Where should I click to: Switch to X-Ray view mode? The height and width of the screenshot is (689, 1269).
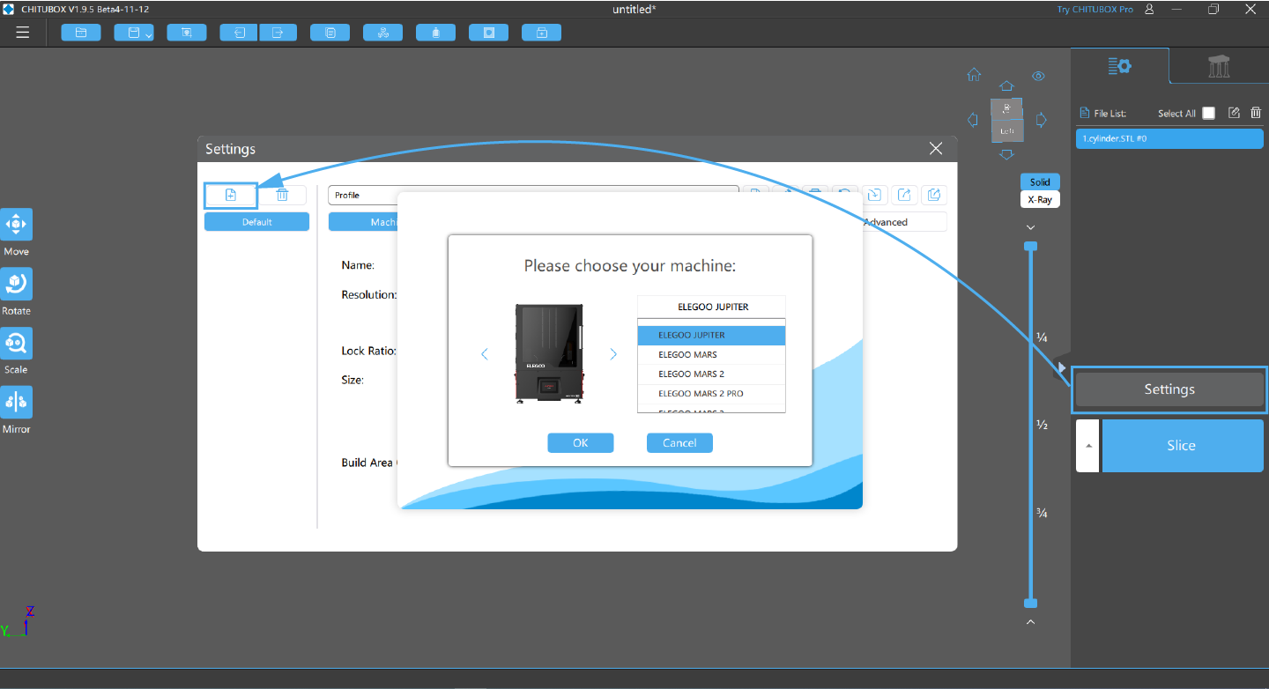tap(1040, 199)
